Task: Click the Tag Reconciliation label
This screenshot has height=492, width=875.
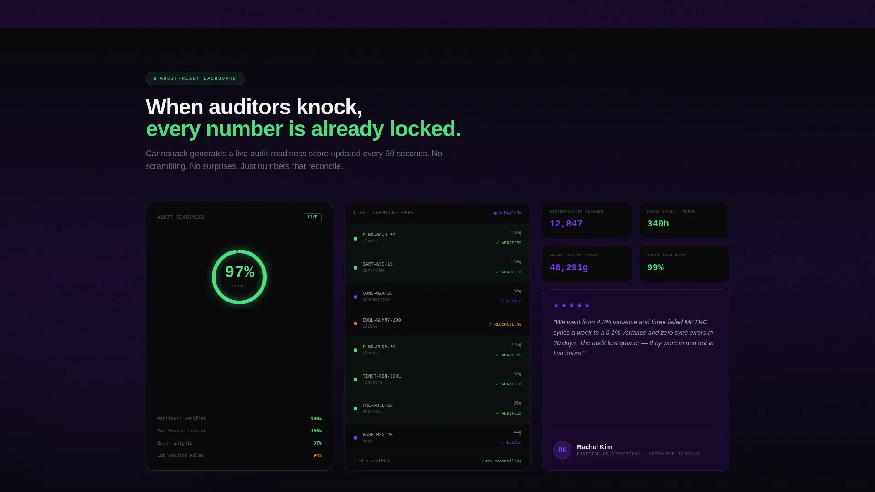Action: (182, 431)
